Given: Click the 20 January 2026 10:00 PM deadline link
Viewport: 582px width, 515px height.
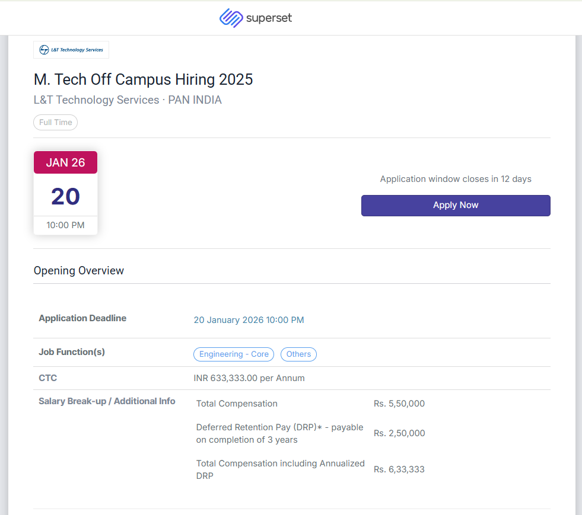Looking at the screenshot, I should coord(249,320).
